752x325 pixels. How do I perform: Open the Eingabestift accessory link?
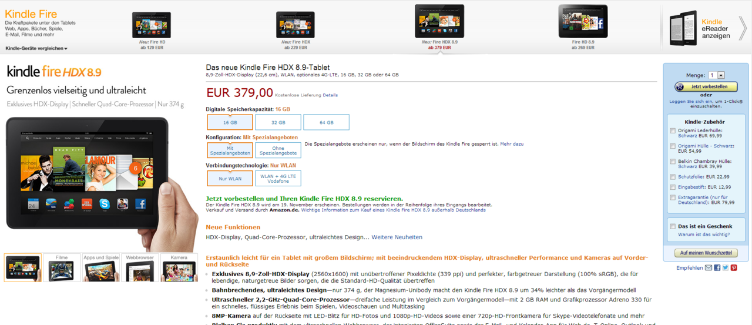pos(693,187)
